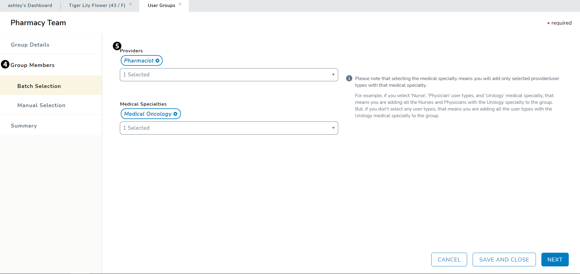Go to the Summary step
The image size is (580, 274).
coord(24,126)
